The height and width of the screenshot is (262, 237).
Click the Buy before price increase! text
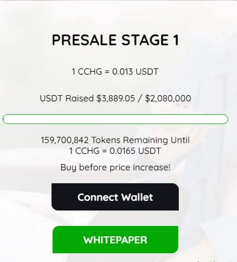[x=115, y=167]
